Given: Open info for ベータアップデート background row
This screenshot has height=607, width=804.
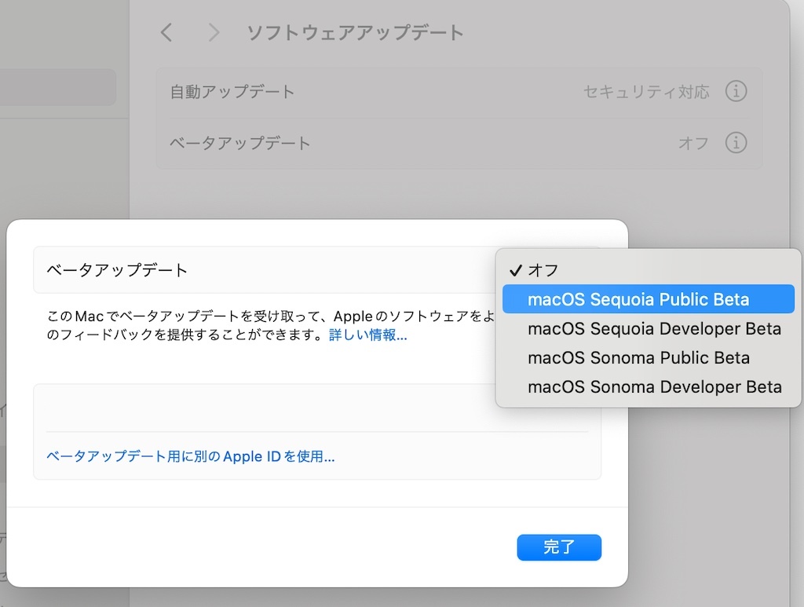Looking at the screenshot, I should (x=736, y=142).
